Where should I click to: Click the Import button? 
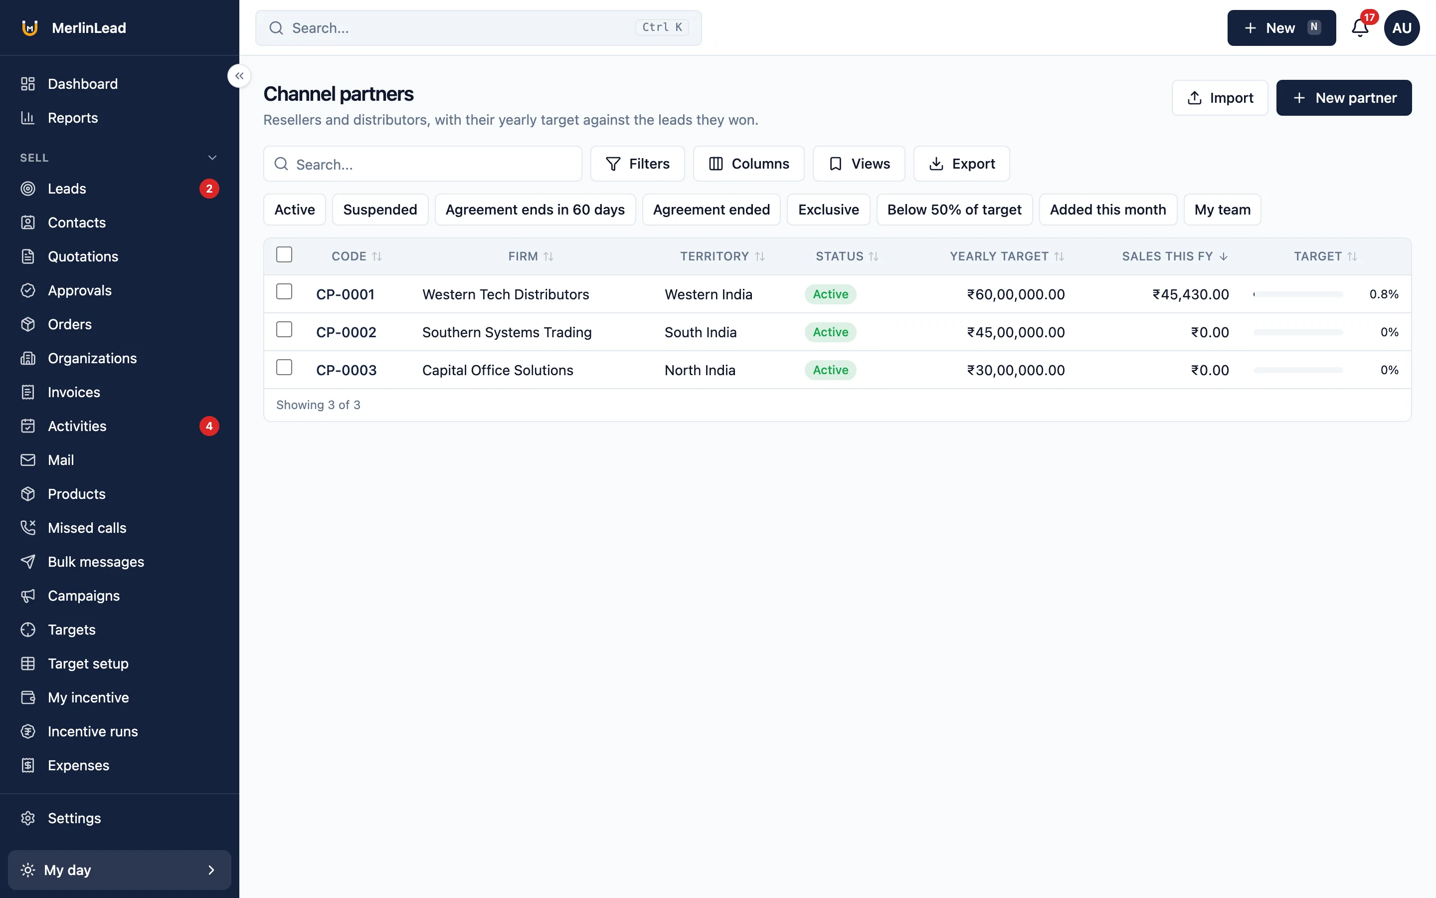coord(1220,98)
